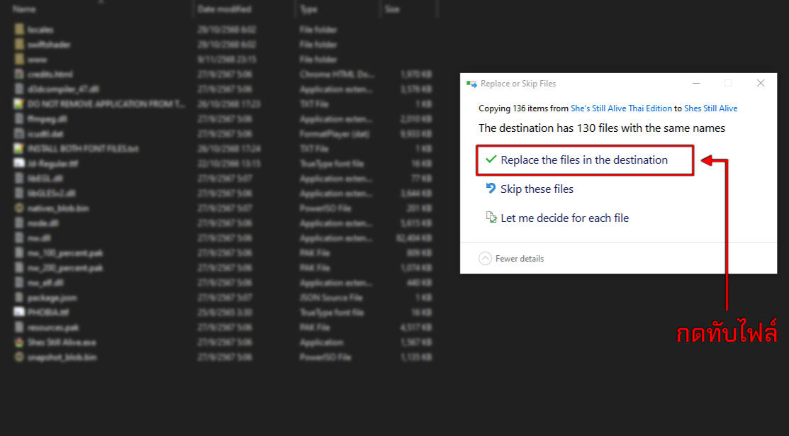Choose Let me decide for each file
Viewport: 789px width, 436px height.
point(564,218)
